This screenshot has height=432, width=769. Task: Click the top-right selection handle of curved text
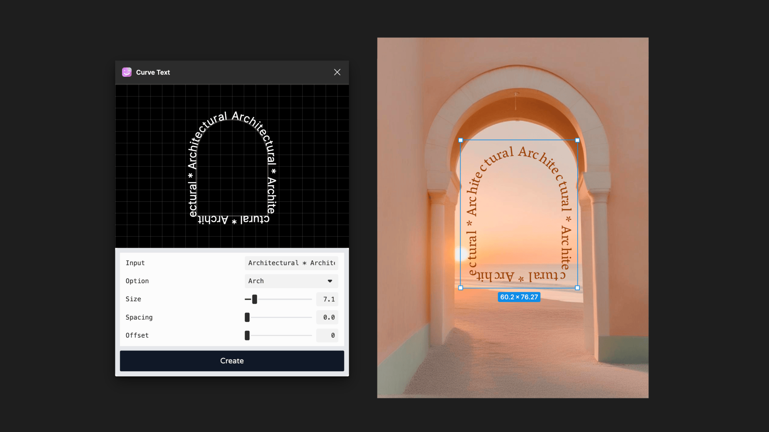tap(577, 140)
